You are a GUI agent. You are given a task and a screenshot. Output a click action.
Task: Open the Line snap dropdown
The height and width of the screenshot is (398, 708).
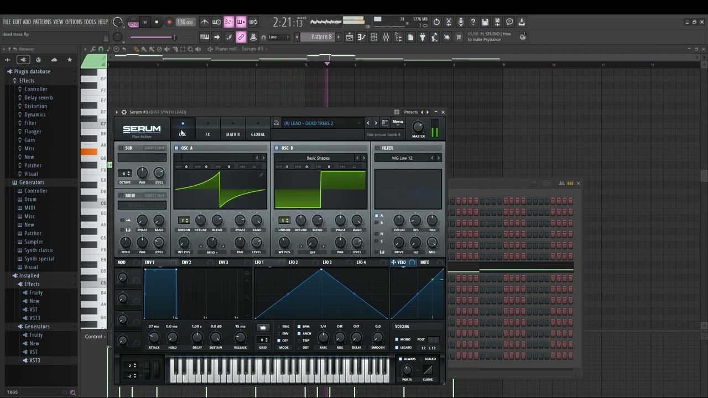pyautogui.click(x=278, y=37)
